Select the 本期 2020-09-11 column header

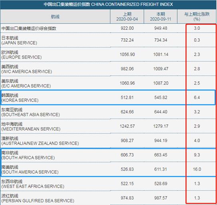(161, 17)
